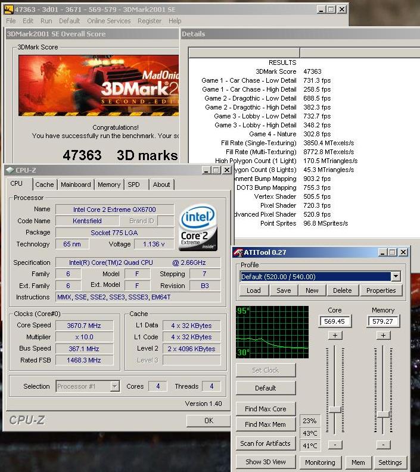This screenshot has height=472, width=420.
Task: Open the Register menu in 3DMark2001
Action: pyautogui.click(x=150, y=21)
